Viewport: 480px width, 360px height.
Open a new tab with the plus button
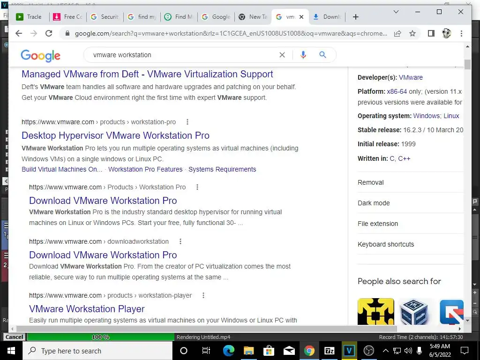[355, 17]
